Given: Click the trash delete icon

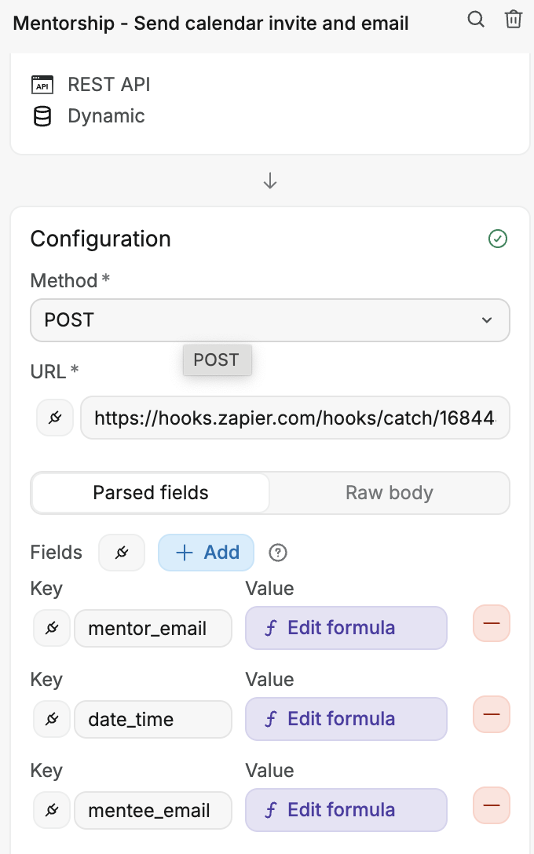Looking at the screenshot, I should coord(514,20).
